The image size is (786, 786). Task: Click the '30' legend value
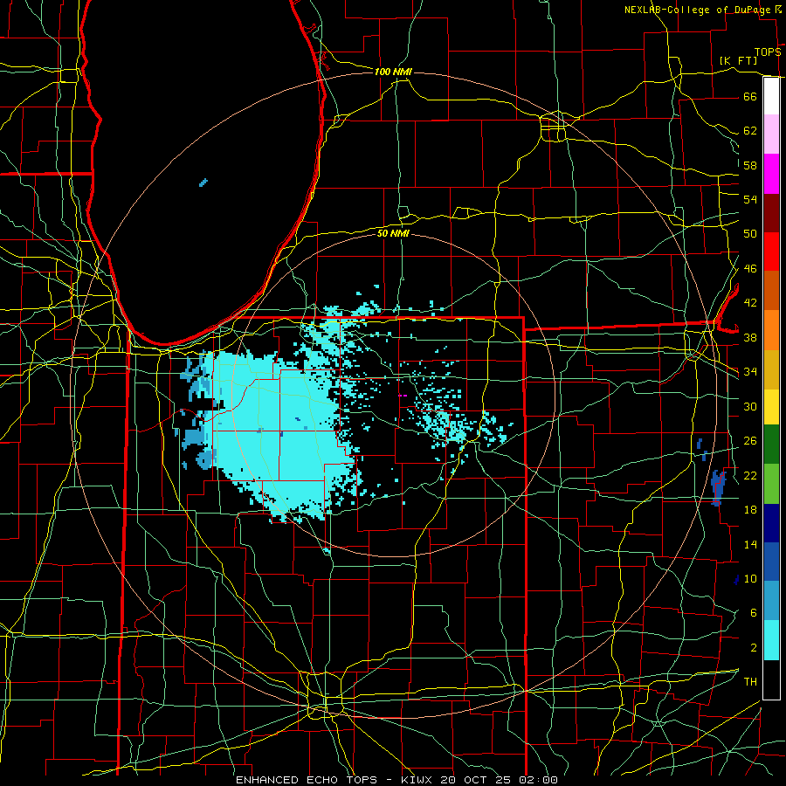click(x=750, y=406)
